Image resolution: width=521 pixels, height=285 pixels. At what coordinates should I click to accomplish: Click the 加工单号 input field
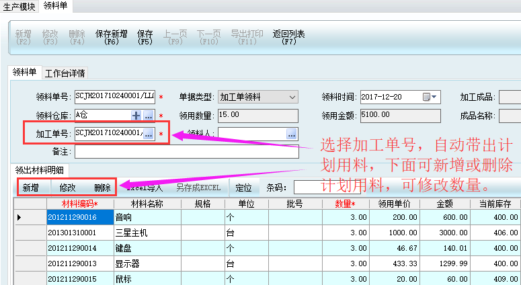click(x=109, y=134)
